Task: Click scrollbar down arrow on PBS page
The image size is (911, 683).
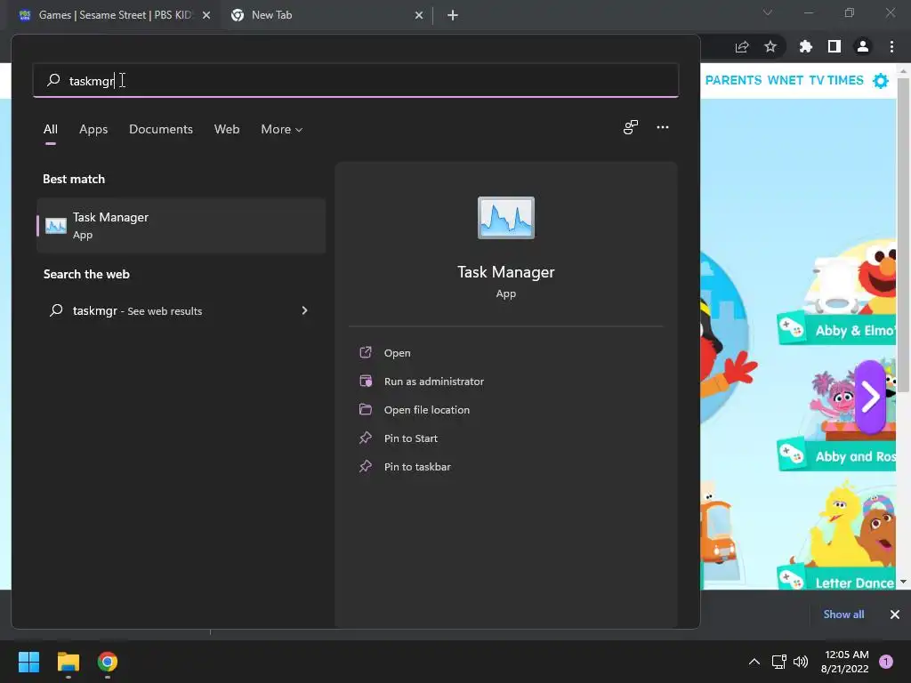Action: (903, 582)
